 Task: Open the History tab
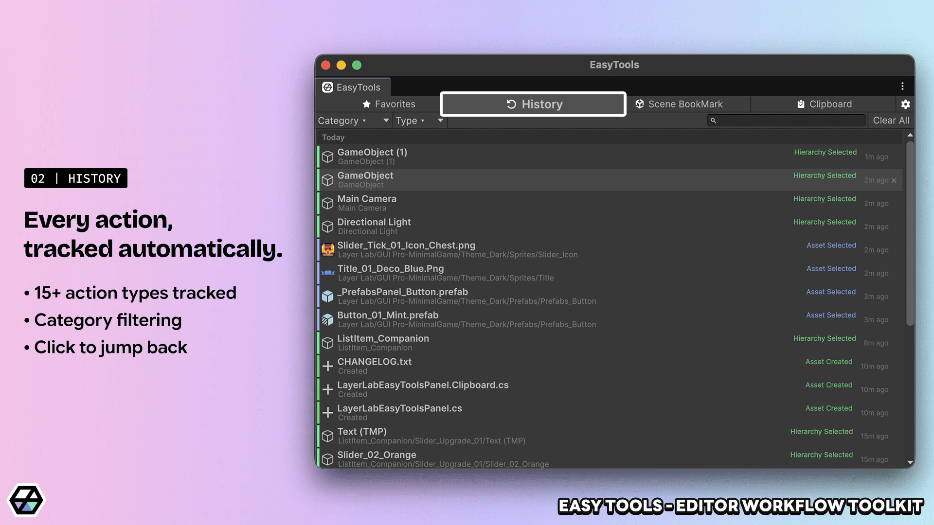(x=533, y=104)
